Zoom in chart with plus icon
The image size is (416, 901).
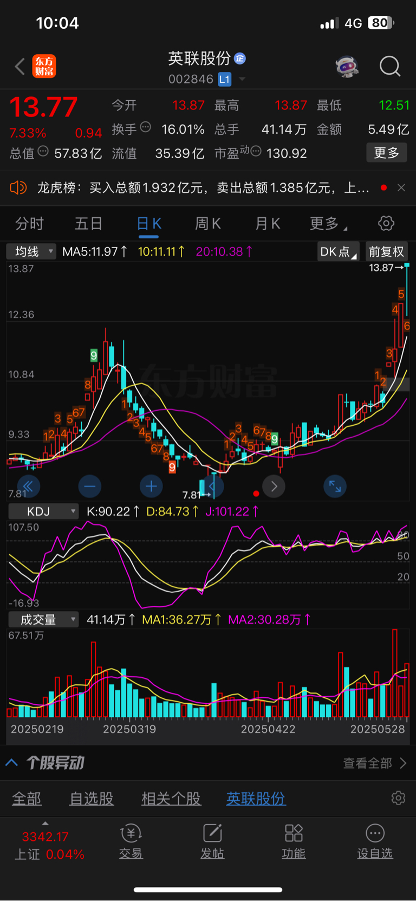[151, 487]
